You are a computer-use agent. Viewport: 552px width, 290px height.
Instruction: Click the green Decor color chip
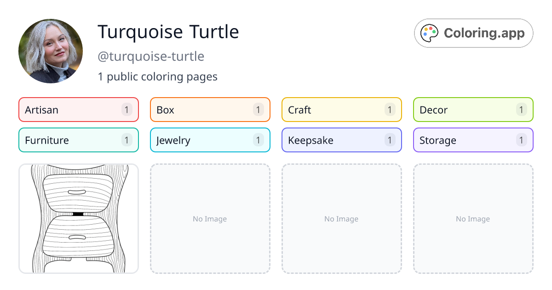pyautogui.click(x=473, y=110)
